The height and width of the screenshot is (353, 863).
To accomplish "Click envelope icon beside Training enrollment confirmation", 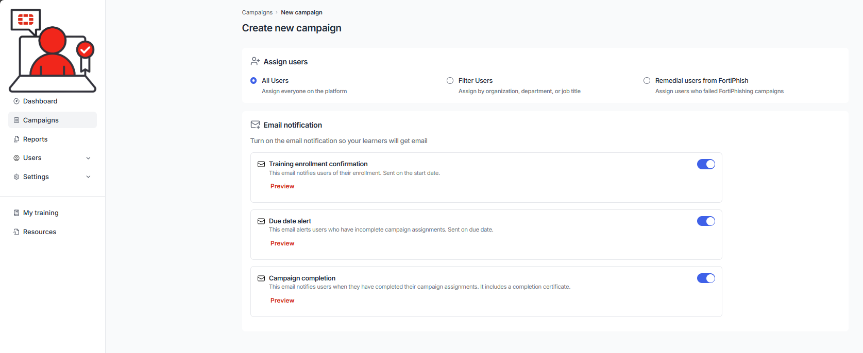I will point(261,164).
